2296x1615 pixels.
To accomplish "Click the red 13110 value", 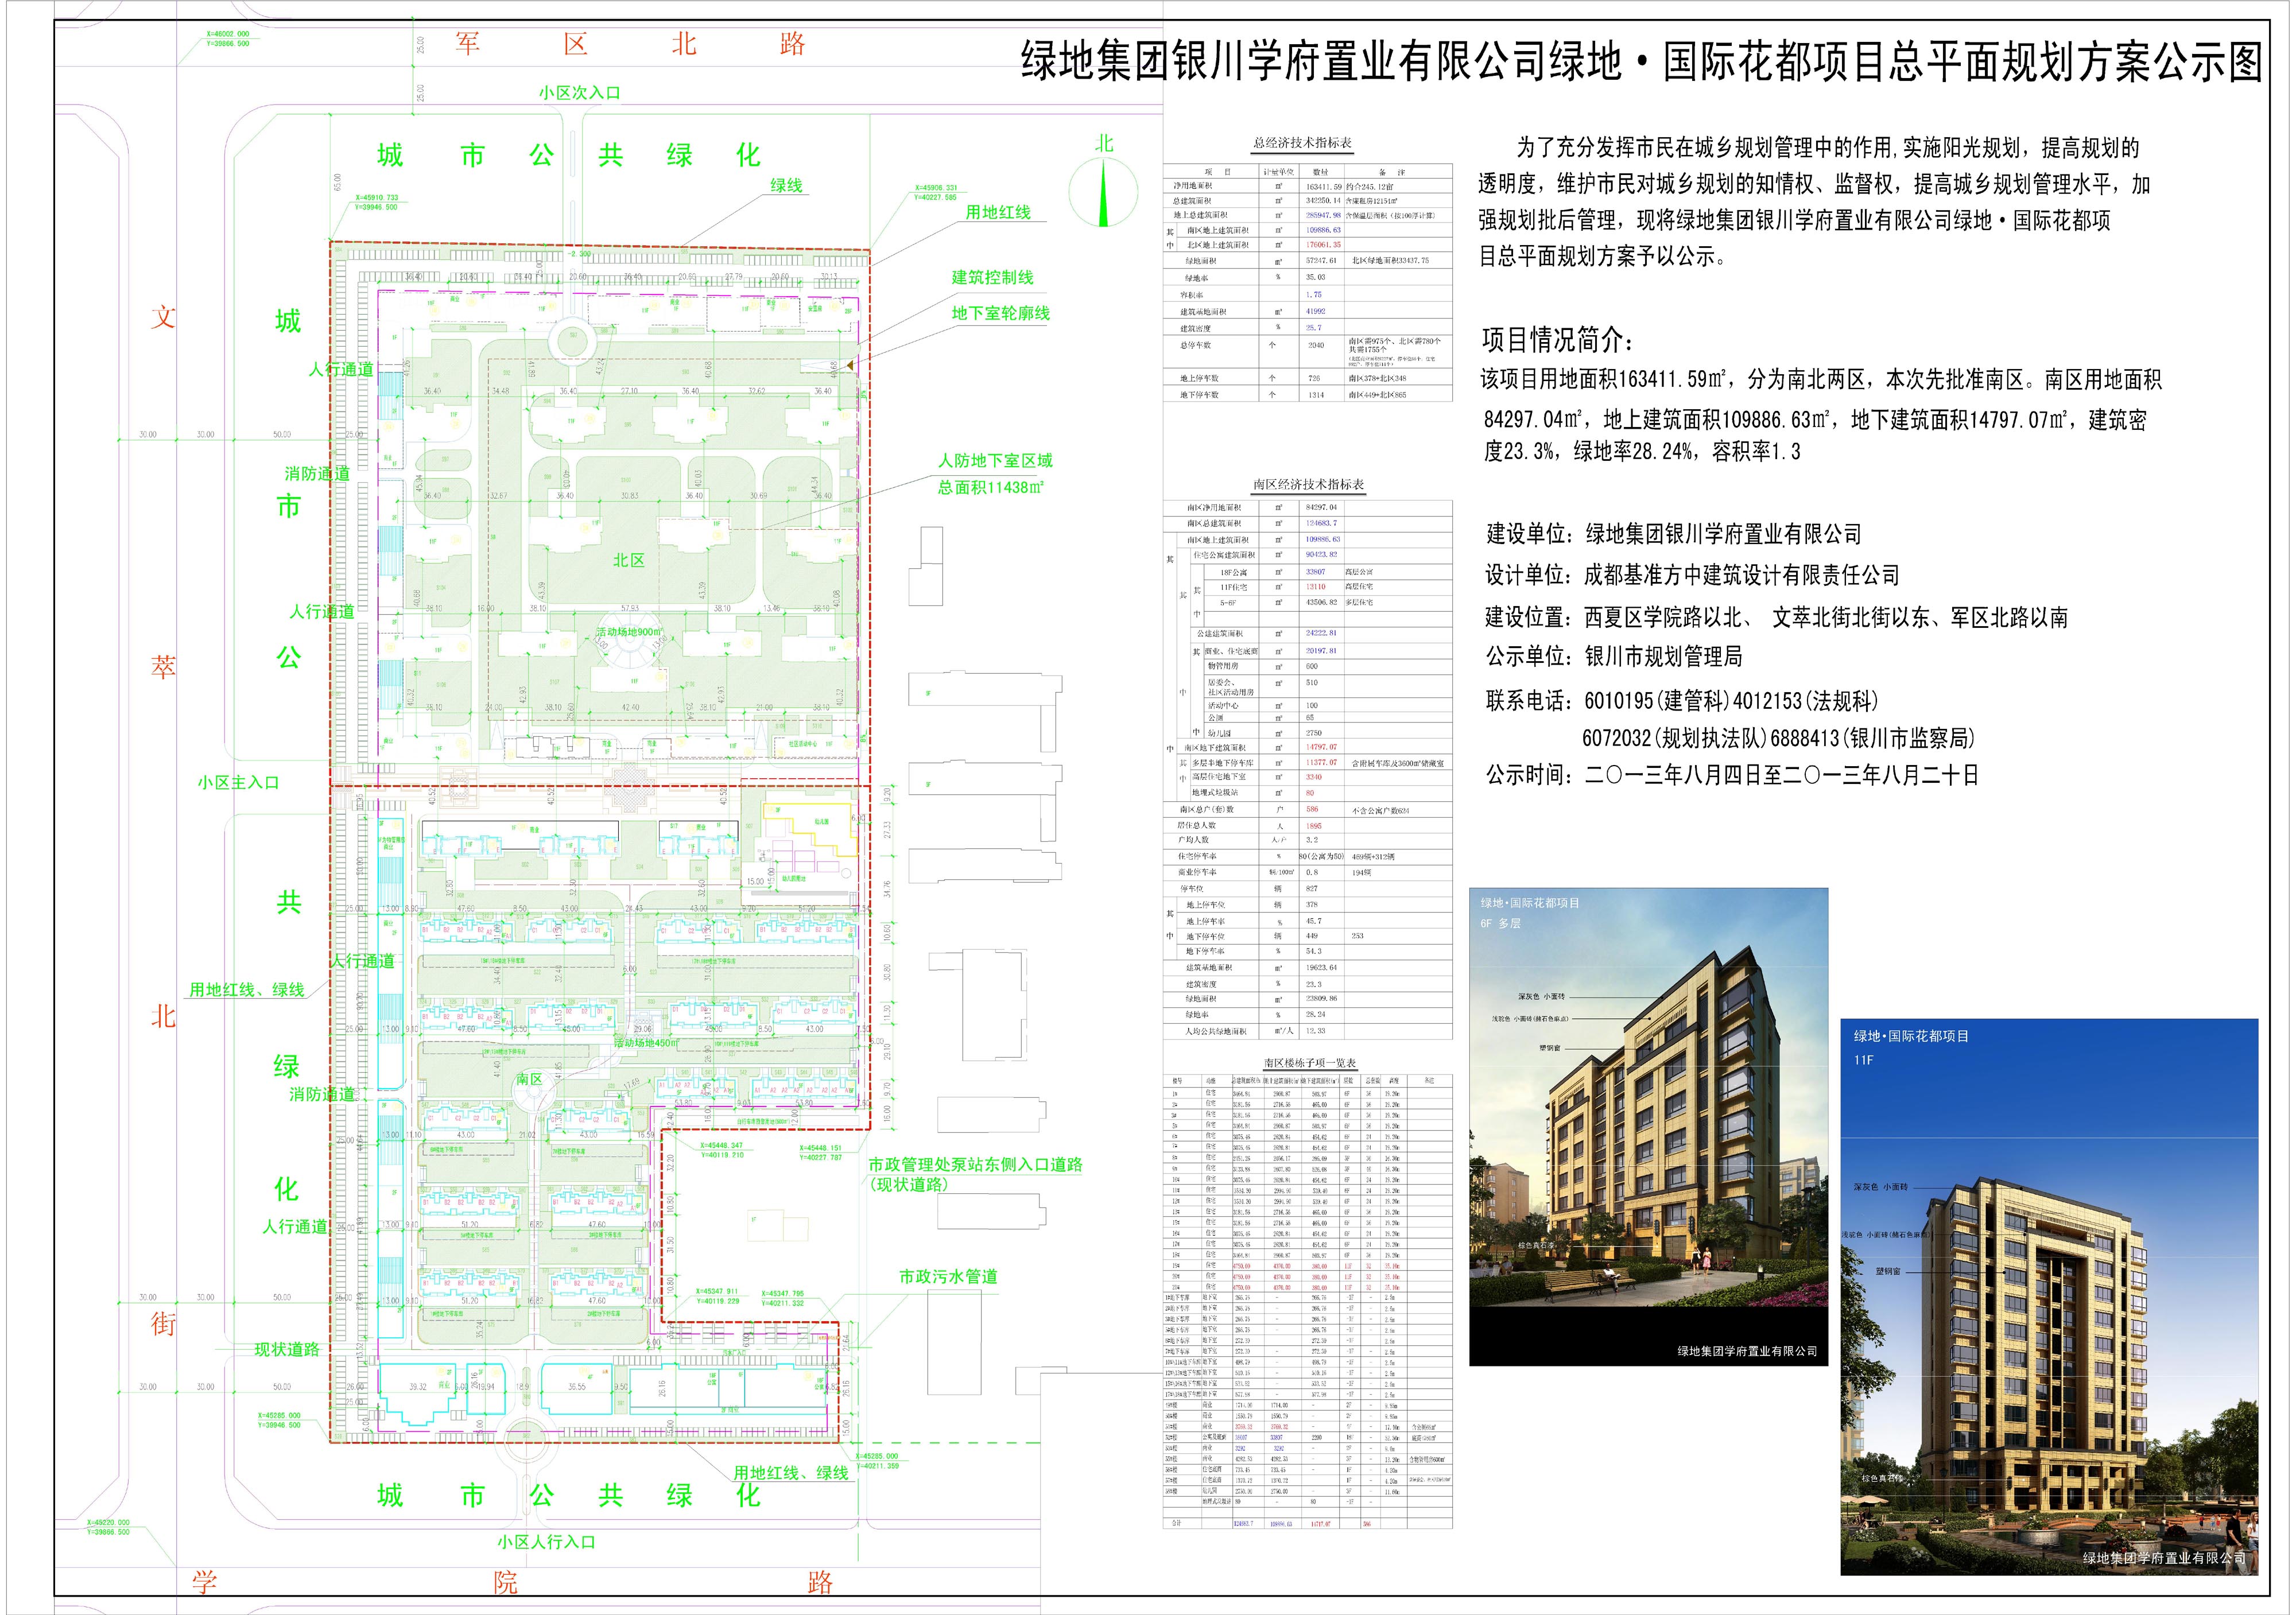I will [1316, 587].
